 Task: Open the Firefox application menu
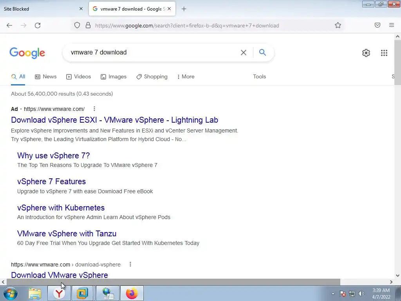tap(392, 25)
